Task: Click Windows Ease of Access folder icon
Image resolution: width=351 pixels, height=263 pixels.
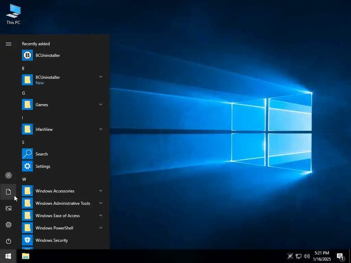Action: (x=27, y=216)
